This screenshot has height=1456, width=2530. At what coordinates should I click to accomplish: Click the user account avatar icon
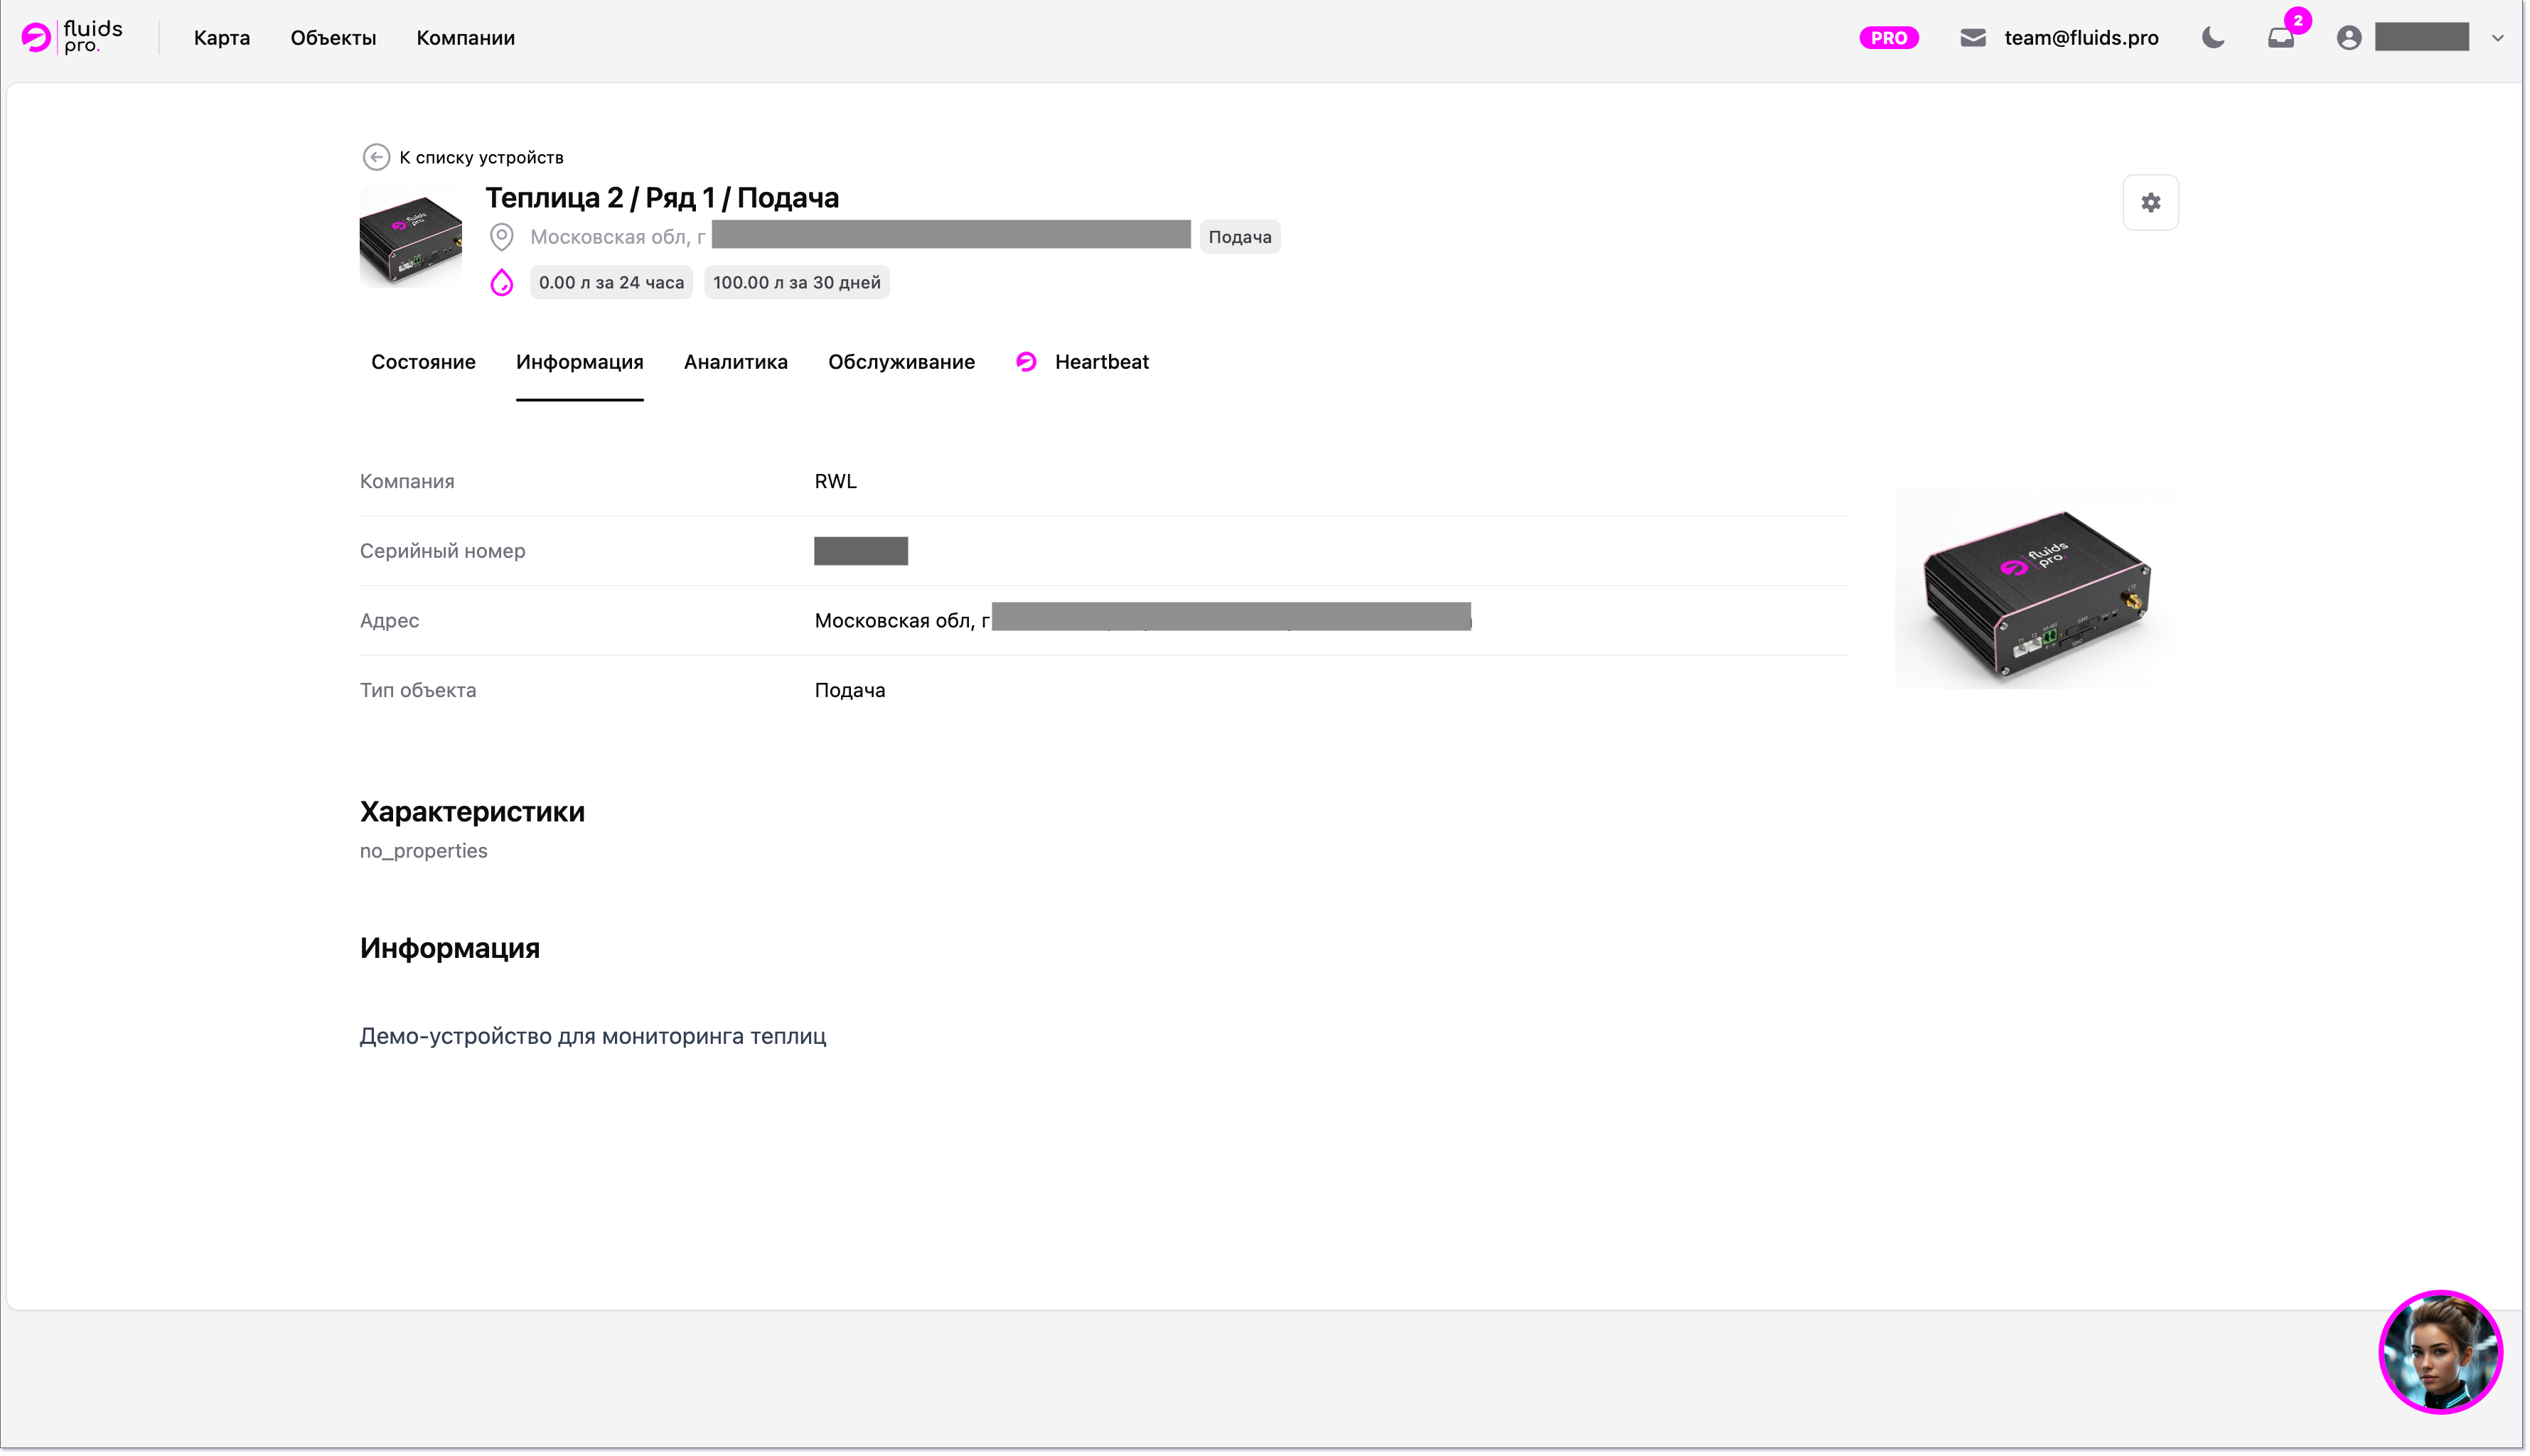coord(2348,38)
